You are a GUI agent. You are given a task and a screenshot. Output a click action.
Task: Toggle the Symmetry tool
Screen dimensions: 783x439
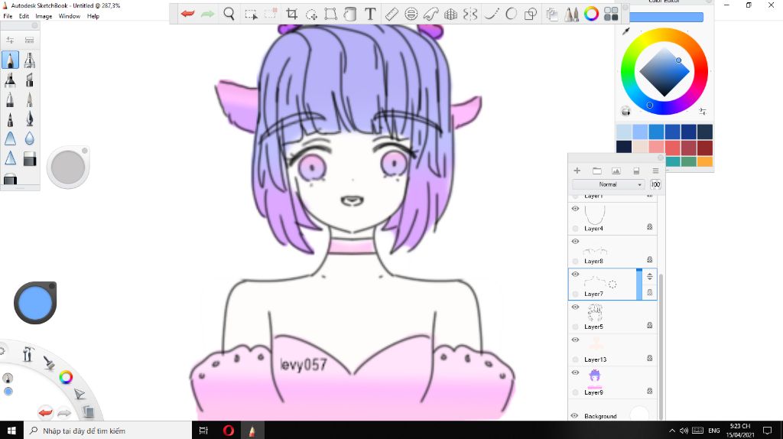[x=470, y=14]
